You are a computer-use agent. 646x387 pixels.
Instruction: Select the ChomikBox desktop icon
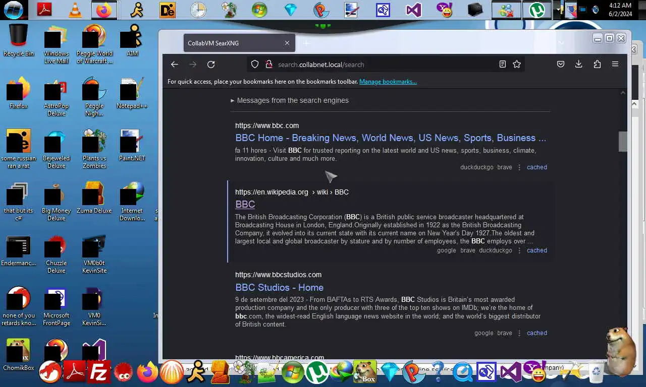(x=19, y=355)
